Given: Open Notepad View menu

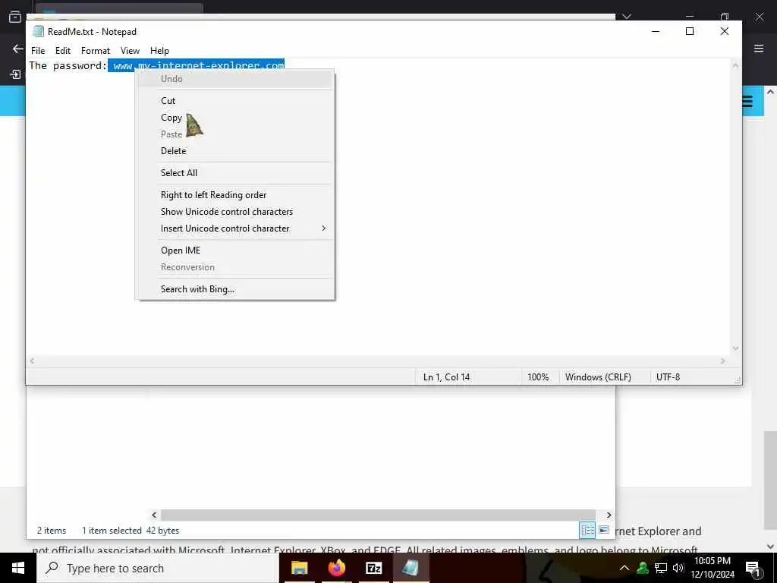Looking at the screenshot, I should click(x=130, y=51).
